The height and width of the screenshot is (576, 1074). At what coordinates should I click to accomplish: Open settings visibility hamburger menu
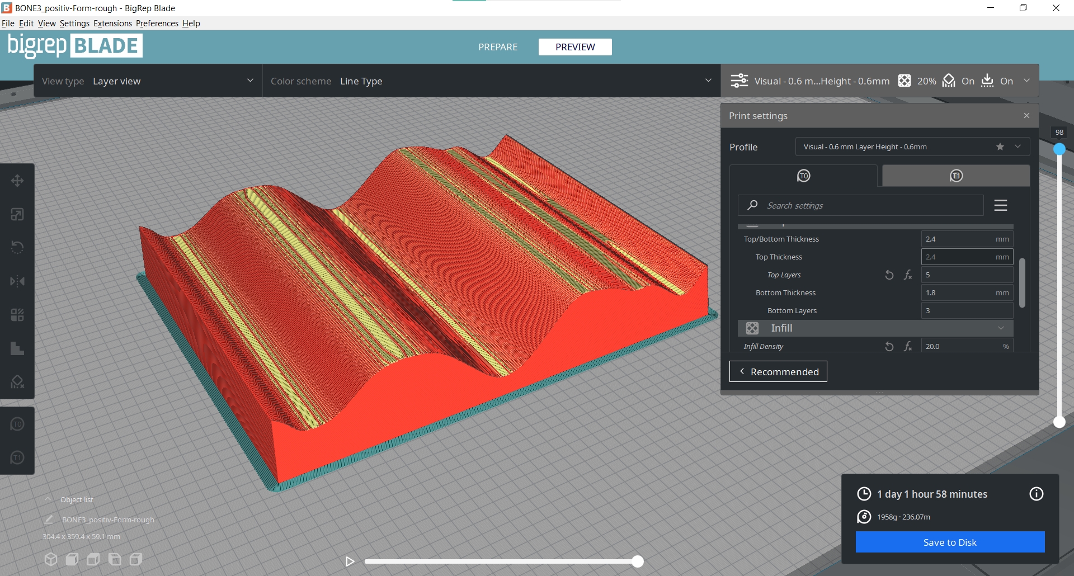(x=1000, y=205)
